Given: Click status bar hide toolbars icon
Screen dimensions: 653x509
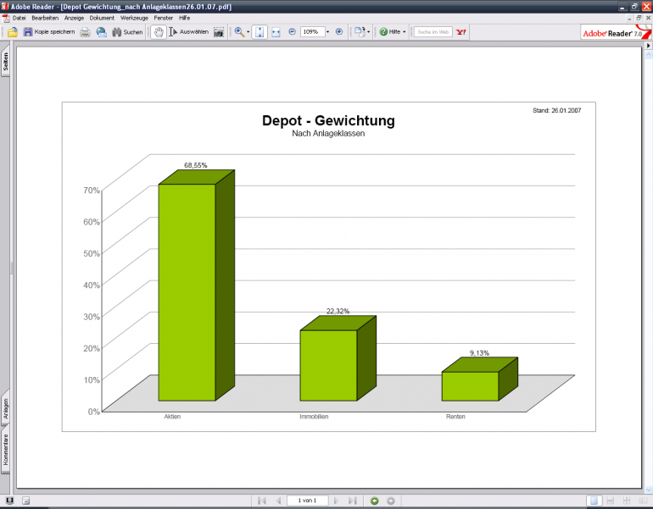Looking at the screenshot, I should [25, 501].
